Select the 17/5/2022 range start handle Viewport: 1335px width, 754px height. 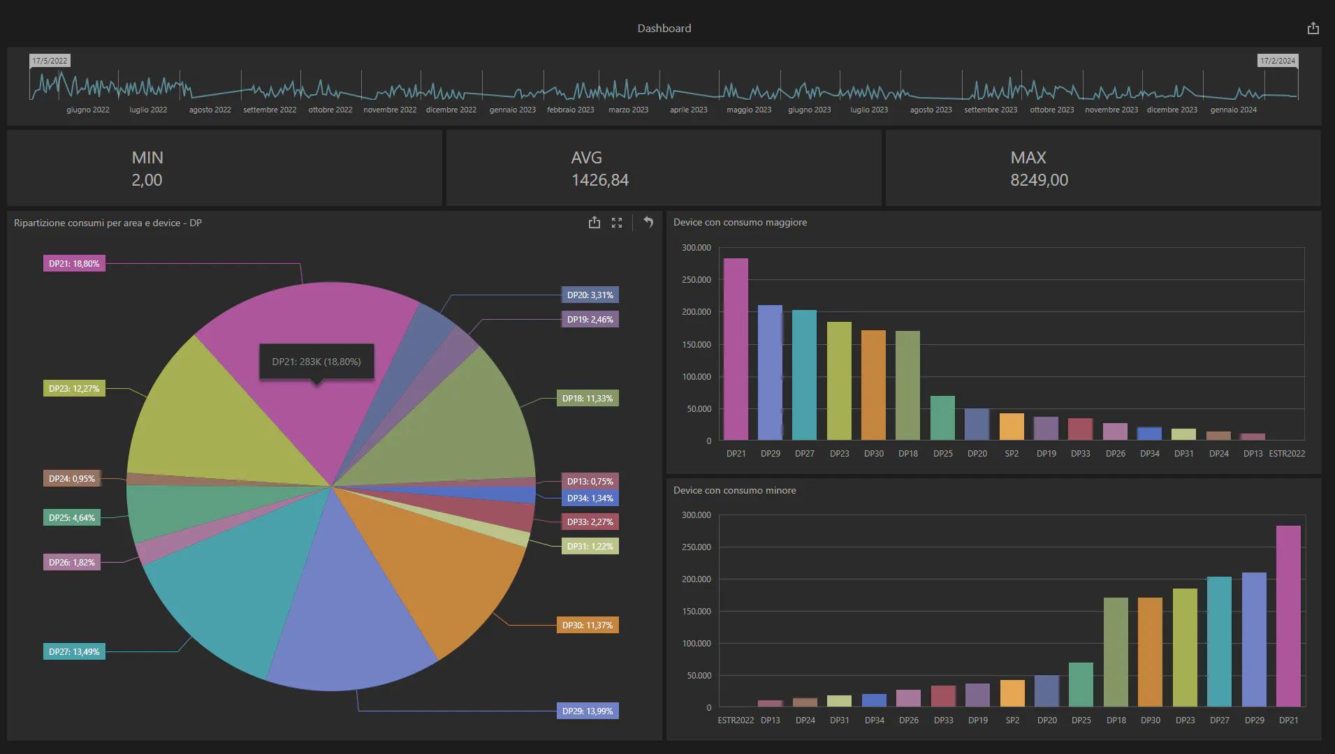(50, 61)
